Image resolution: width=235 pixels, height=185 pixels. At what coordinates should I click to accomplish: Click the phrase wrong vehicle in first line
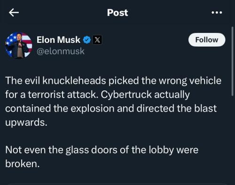[190, 81]
